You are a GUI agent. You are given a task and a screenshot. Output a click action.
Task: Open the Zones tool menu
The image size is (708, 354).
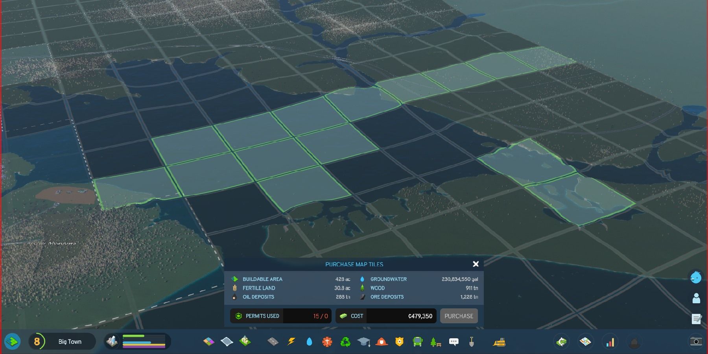209,341
